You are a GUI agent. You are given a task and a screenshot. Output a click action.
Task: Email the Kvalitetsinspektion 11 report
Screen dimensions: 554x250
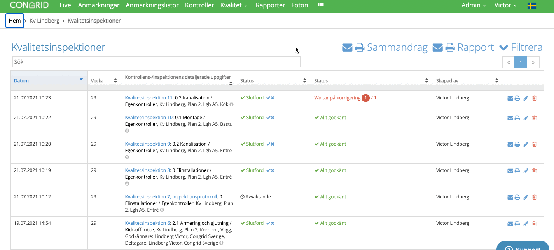coord(510,98)
